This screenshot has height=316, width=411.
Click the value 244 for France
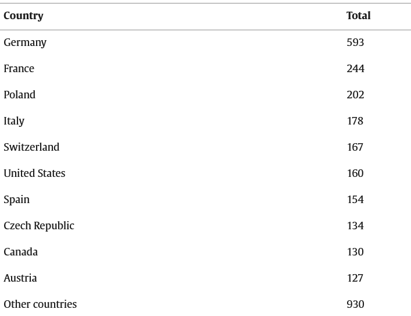355,69
